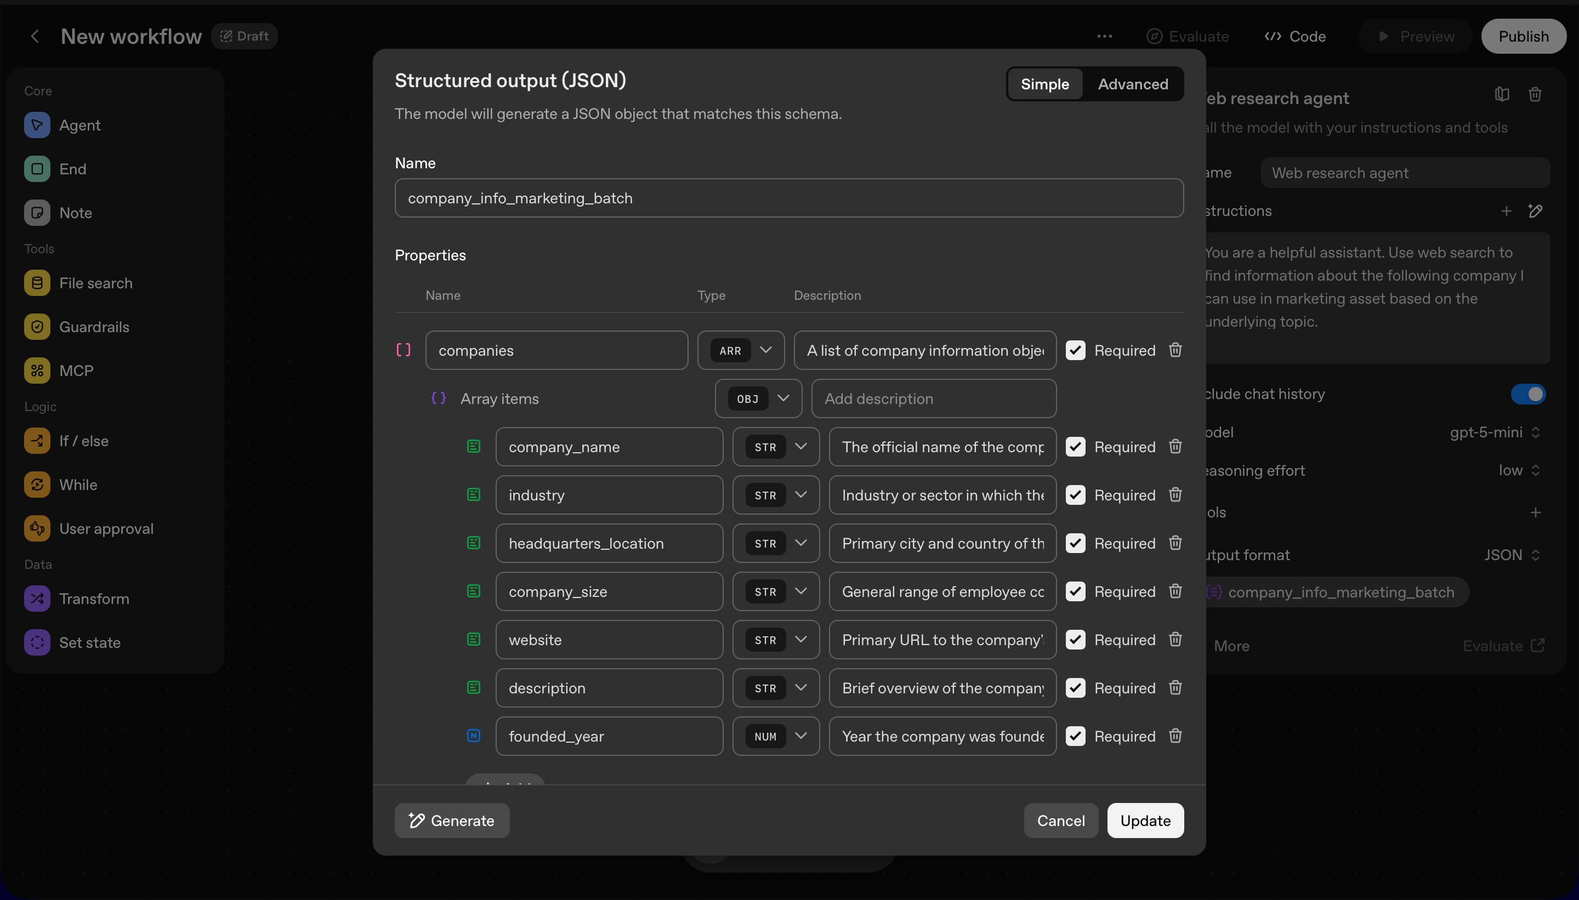The width and height of the screenshot is (1579, 900).
Task: Open type dropdown for companies ARR
Action: [x=741, y=350]
